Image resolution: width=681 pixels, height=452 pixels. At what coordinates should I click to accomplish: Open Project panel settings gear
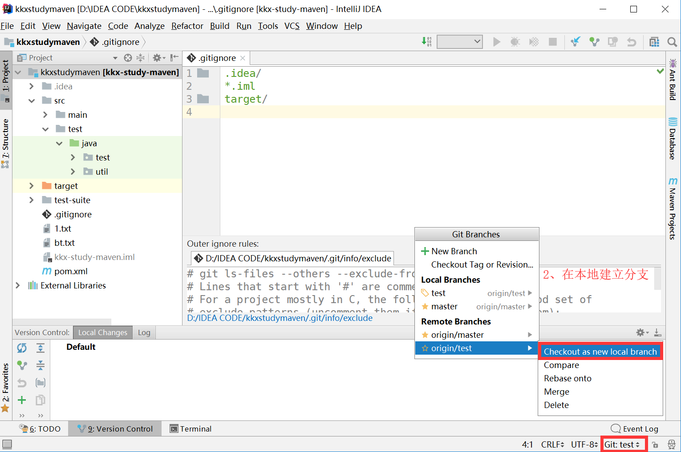[x=158, y=58]
